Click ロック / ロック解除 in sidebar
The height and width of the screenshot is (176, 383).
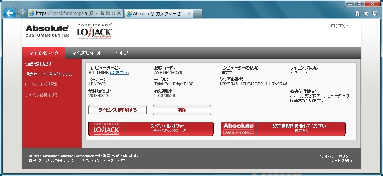click(41, 84)
